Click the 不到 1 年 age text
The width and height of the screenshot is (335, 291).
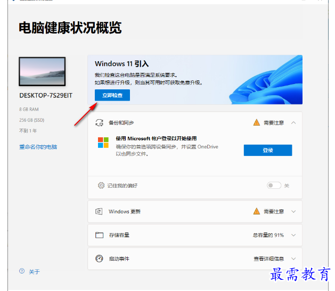coord(28,131)
